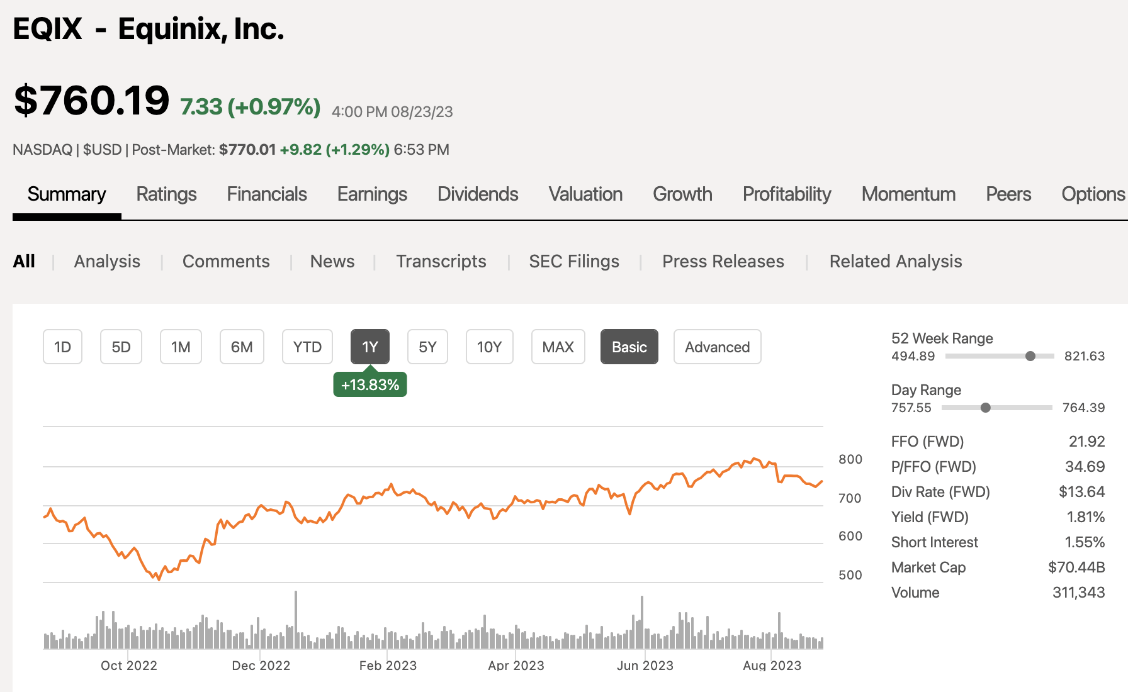Image resolution: width=1128 pixels, height=692 pixels.
Task: Show Transcripts filter
Action: tap(441, 261)
